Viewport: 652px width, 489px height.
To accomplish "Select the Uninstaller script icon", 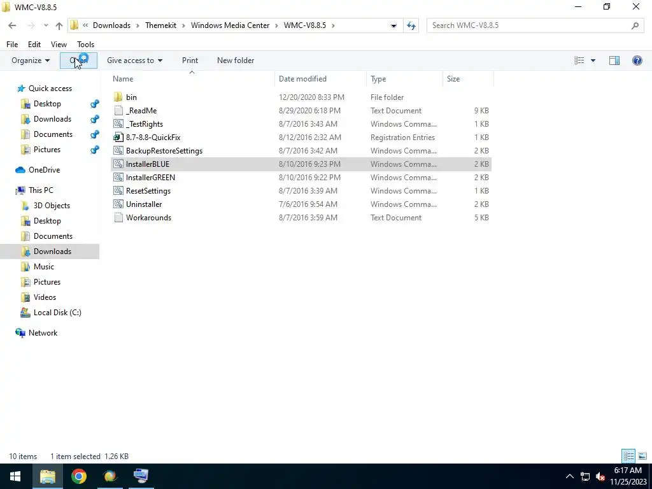I will coord(118,204).
